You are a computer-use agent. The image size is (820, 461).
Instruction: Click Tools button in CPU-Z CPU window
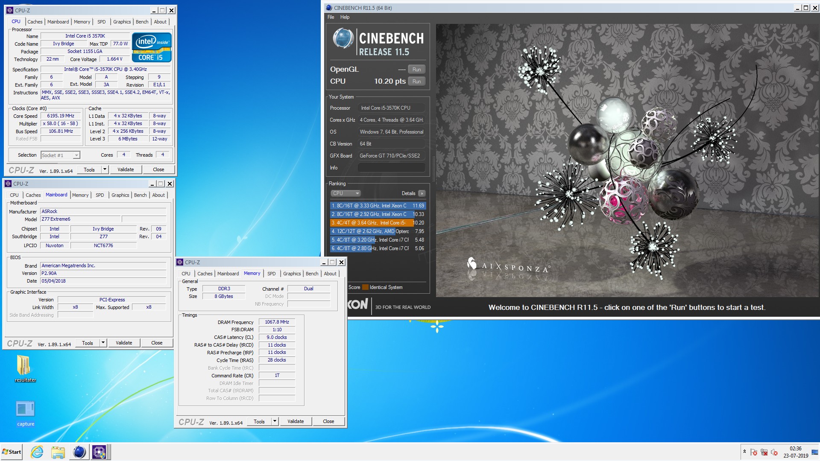coord(89,169)
